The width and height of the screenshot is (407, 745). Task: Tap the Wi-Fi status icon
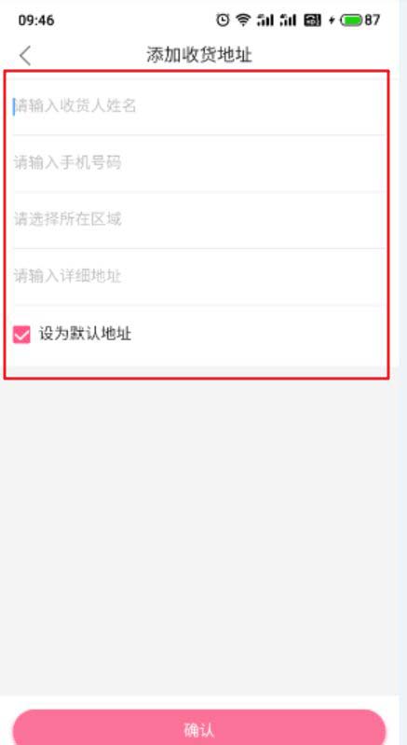[243, 20]
